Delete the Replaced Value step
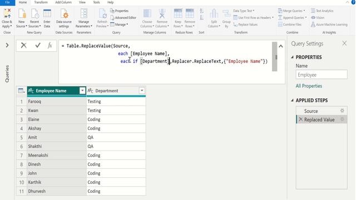 pyautogui.click(x=300, y=119)
